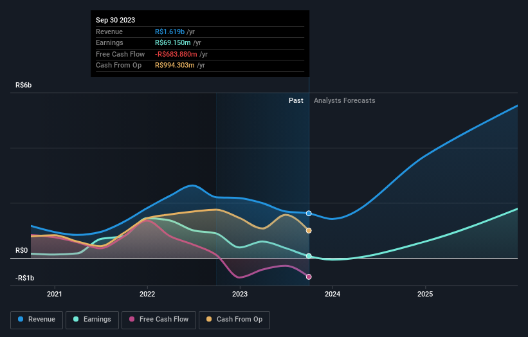Click the R$6b y-axis label
Screen dimensions: 528x337
[x=24, y=85]
